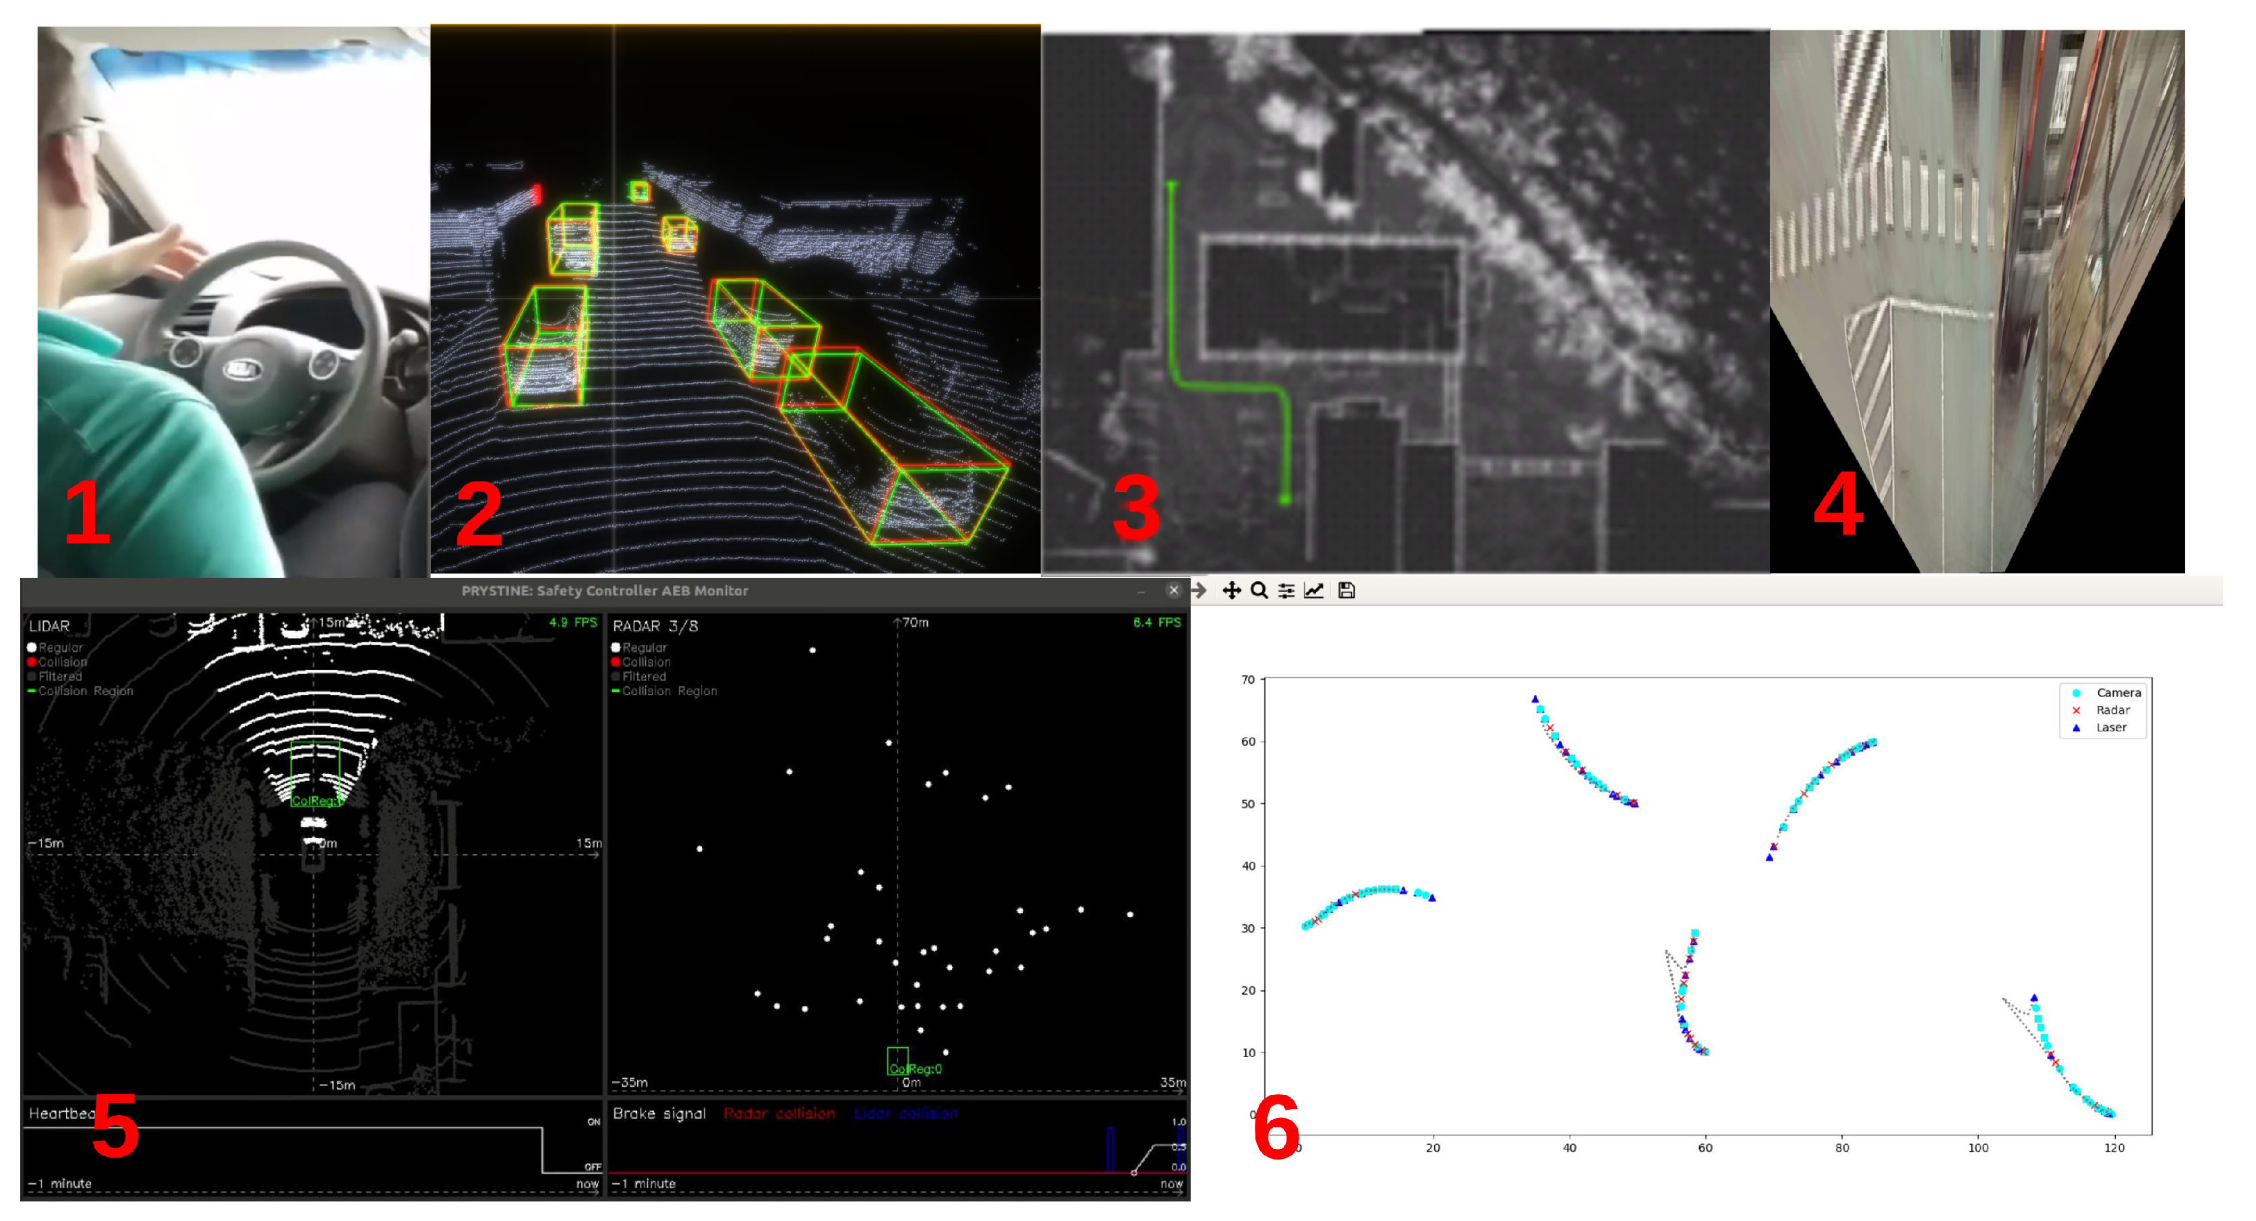
Task: Click the Brake signal label
Action: coord(659,1113)
